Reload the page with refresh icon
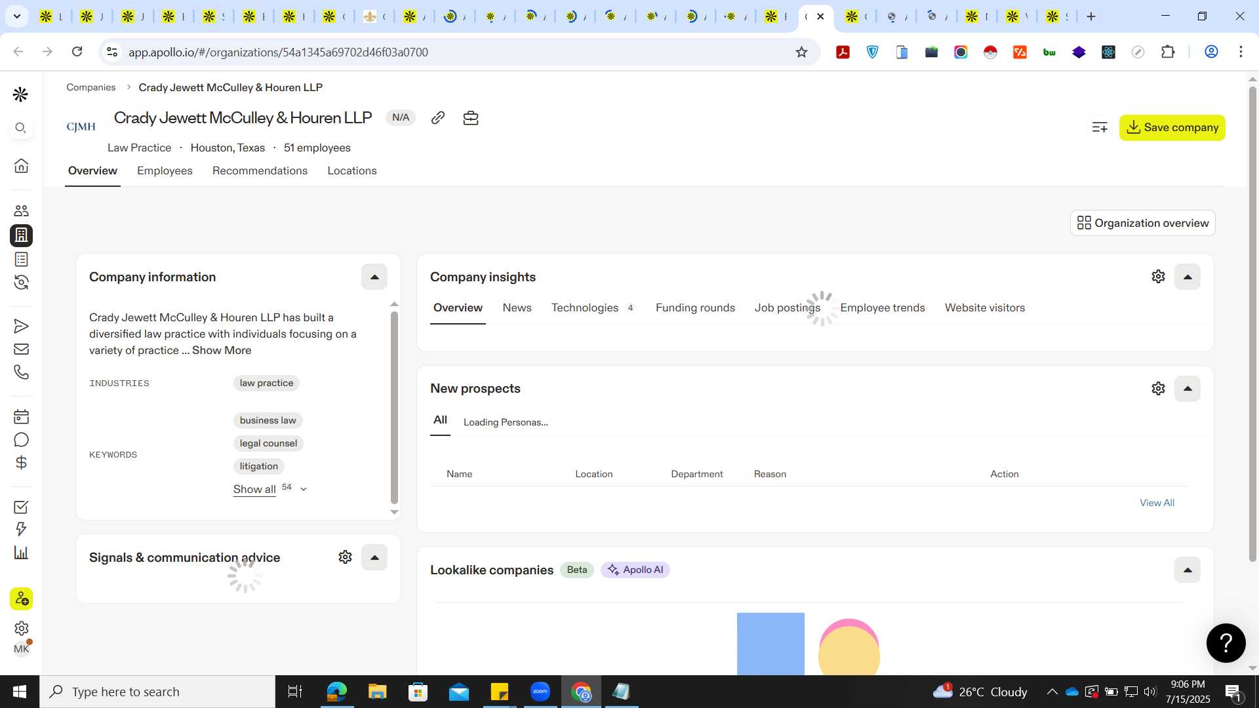1259x708 pixels. [x=77, y=52]
